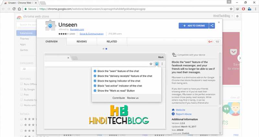Click the browser back arrow
Viewport: 259px width, 137px height.
[4, 9]
